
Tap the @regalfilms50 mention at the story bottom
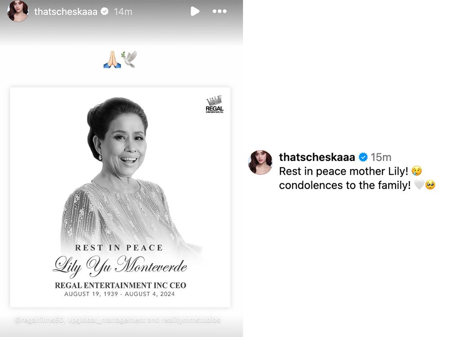pyautogui.click(x=39, y=320)
